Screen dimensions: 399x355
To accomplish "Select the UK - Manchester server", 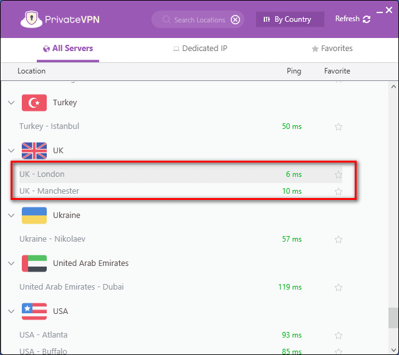I will (181, 191).
